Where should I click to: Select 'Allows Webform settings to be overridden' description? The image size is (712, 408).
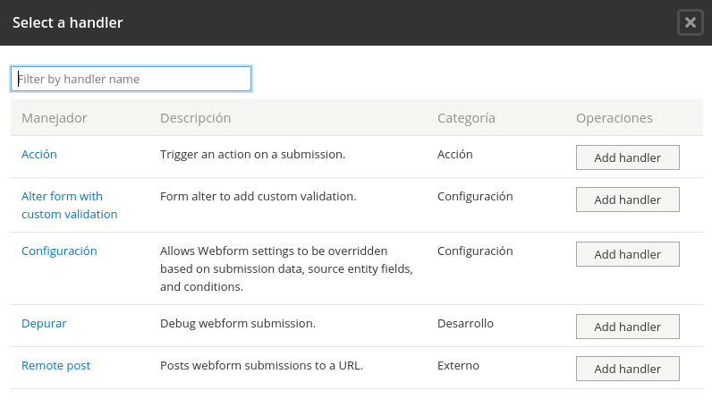pyautogui.click(x=286, y=269)
